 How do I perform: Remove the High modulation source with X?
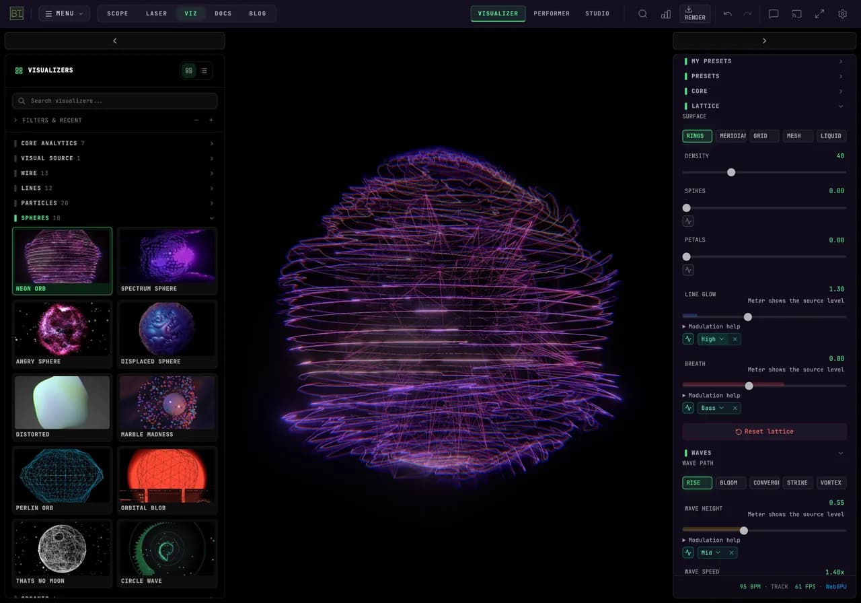[x=735, y=339]
